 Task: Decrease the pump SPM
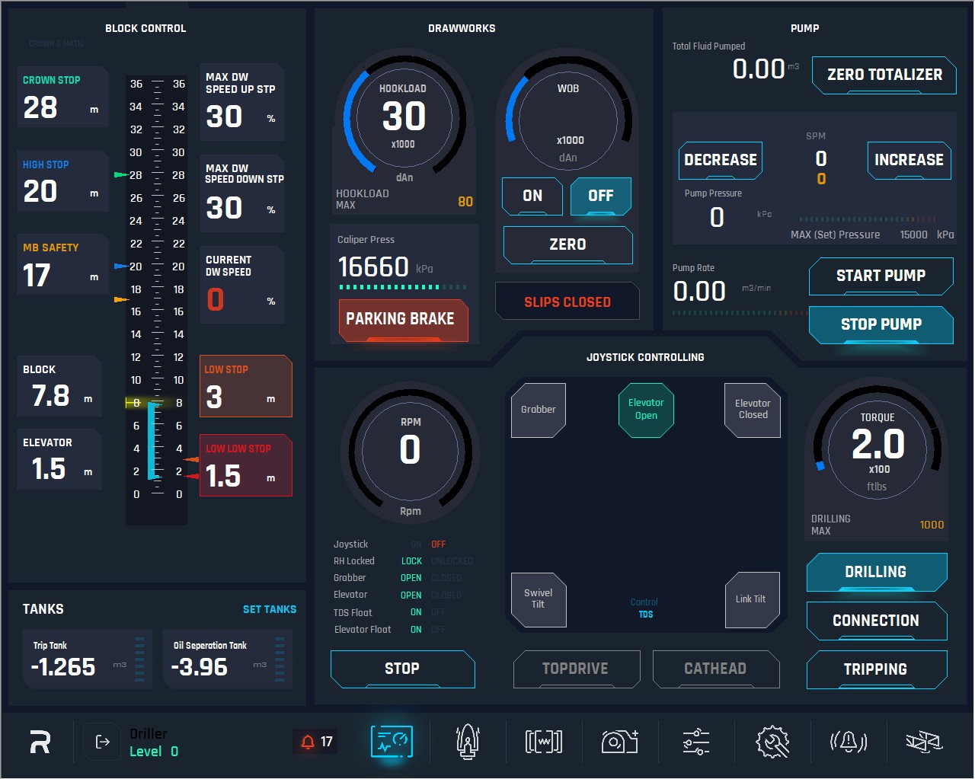(721, 161)
